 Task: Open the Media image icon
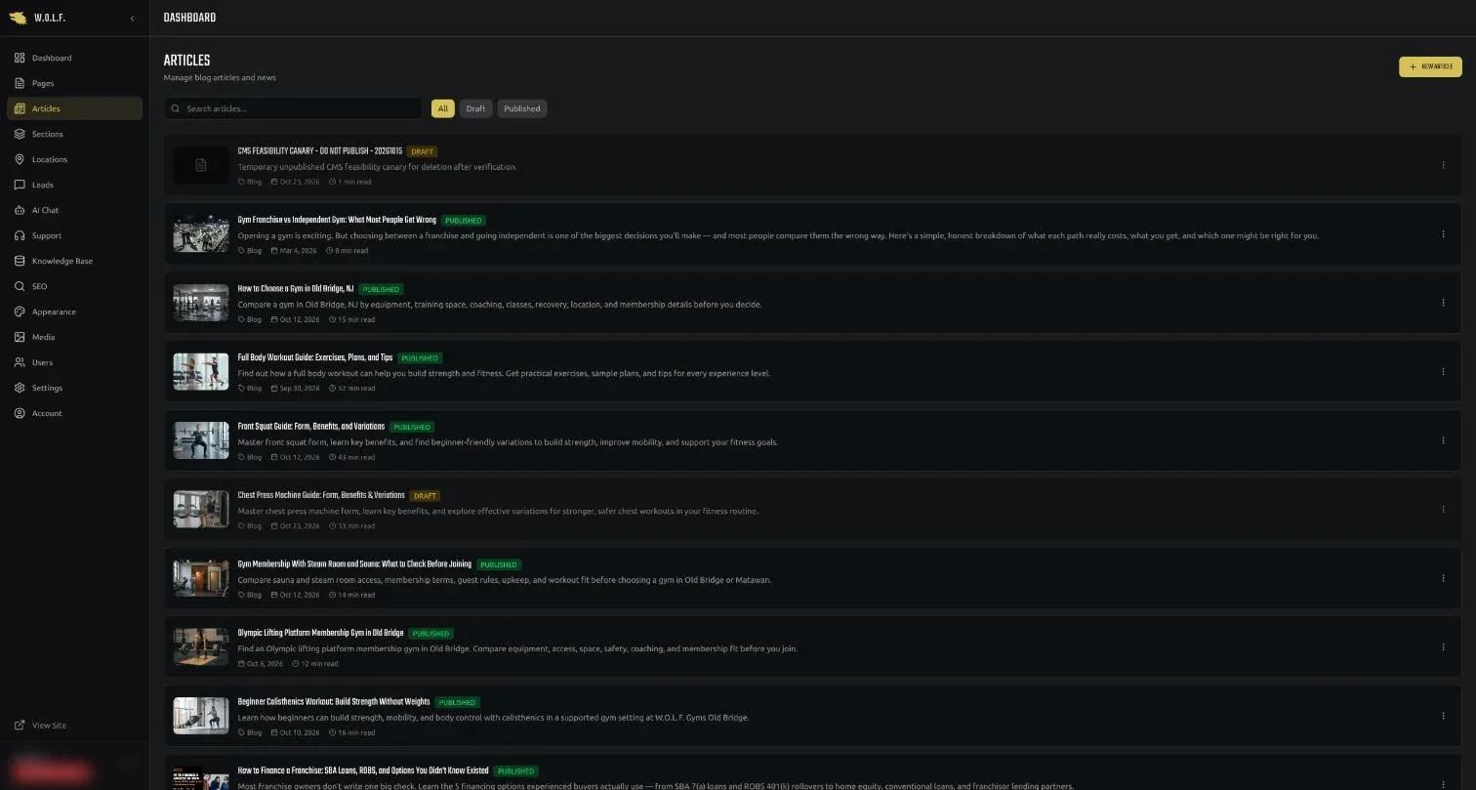(x=20, y=337)
